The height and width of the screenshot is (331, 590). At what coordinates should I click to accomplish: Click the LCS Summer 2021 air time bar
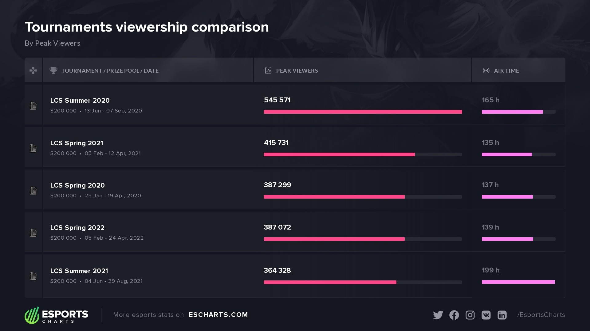click(518, 282)
